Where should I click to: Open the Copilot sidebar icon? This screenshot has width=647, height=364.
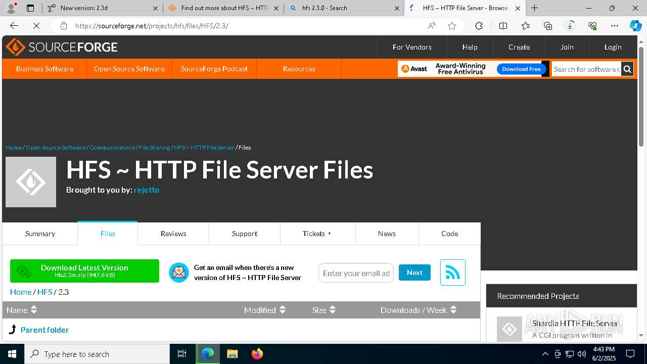coord(635,26)
